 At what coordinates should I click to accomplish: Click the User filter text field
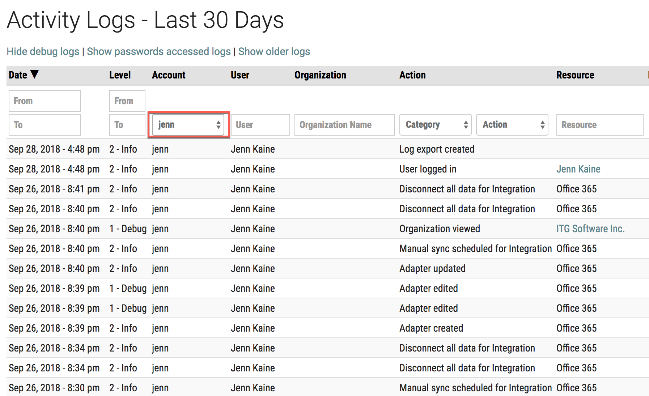tap(260, 125)
